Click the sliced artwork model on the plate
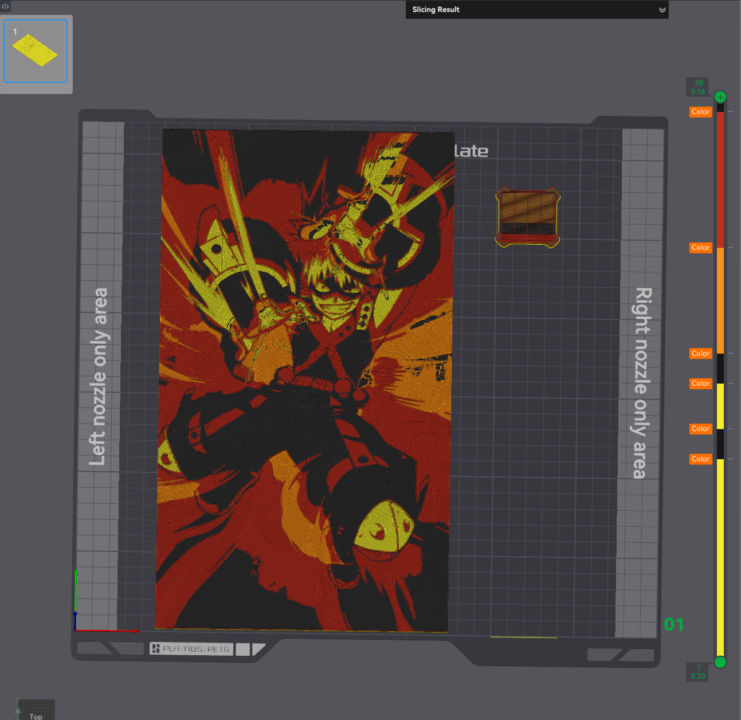The width and height of the screenshot is (741, 720). coord(305,381)
